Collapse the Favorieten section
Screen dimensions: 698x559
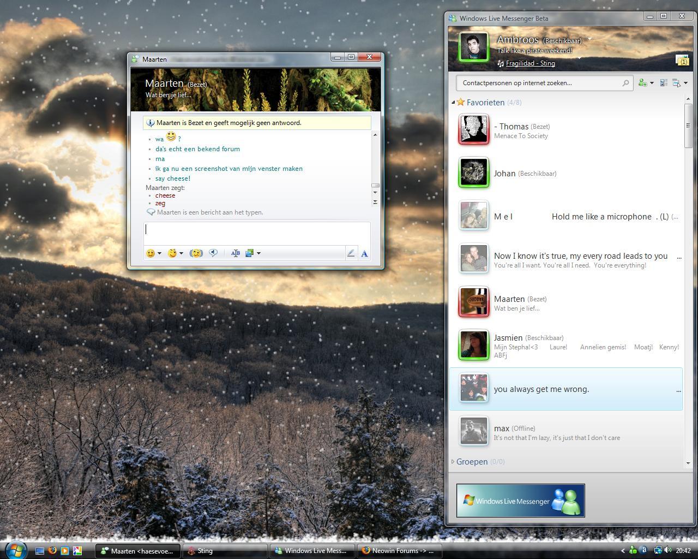(x=453, y=102)
